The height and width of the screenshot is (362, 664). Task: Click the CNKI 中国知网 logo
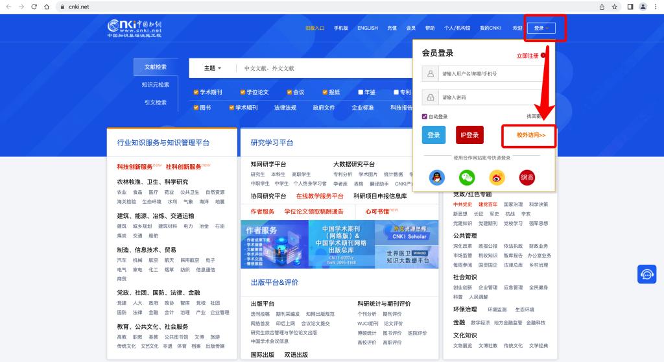coord(134,29)
